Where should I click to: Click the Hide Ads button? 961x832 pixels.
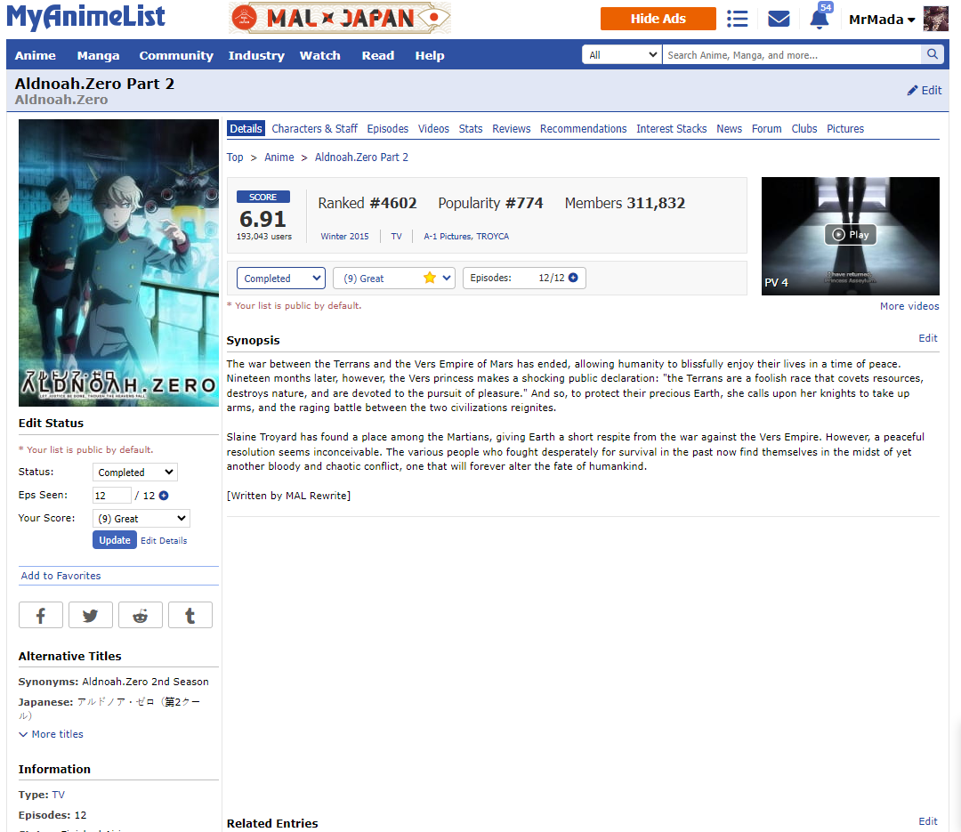point(658,19)
